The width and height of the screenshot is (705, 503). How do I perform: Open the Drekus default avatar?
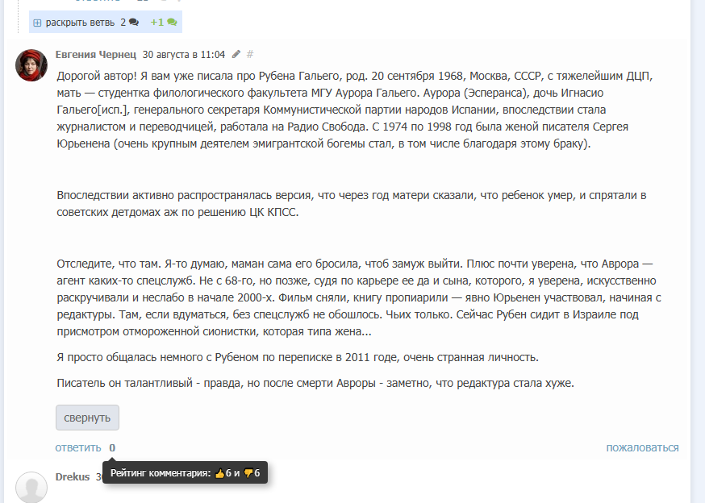click(x=31, y=488)
